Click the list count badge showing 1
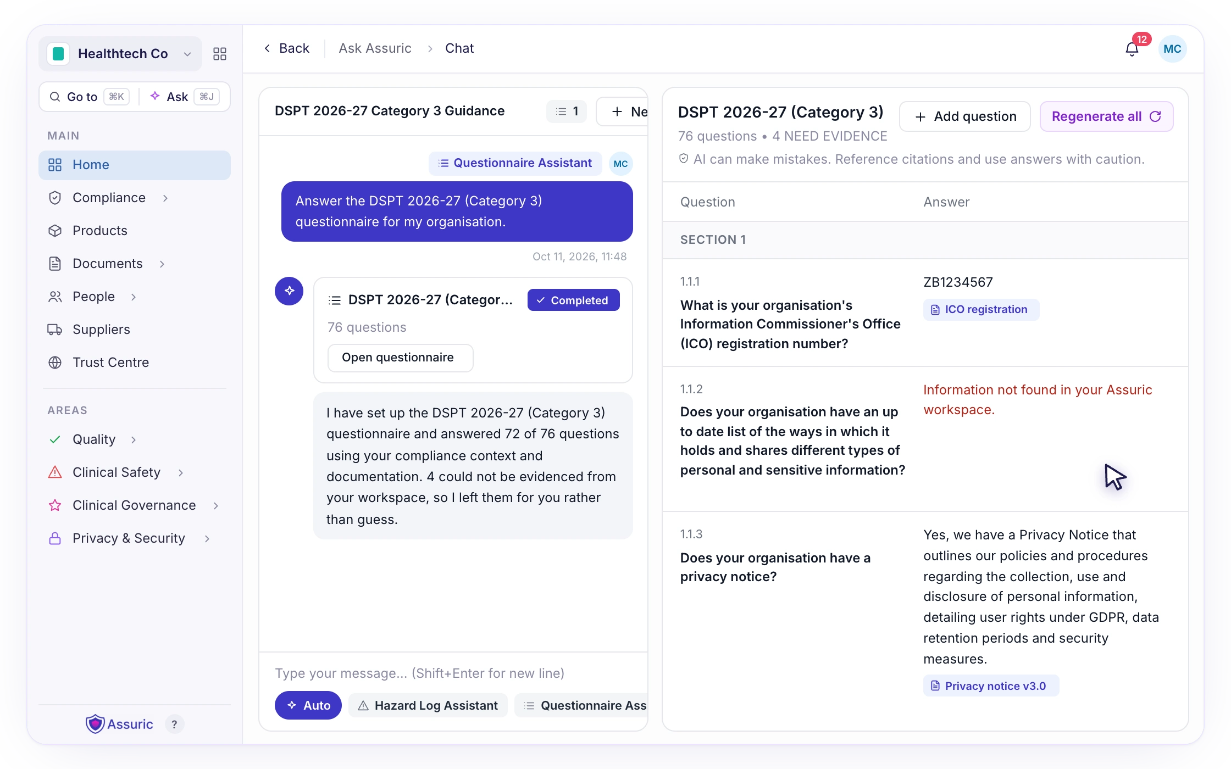This screenshot has height=769, width=1231. click(567, 112)
